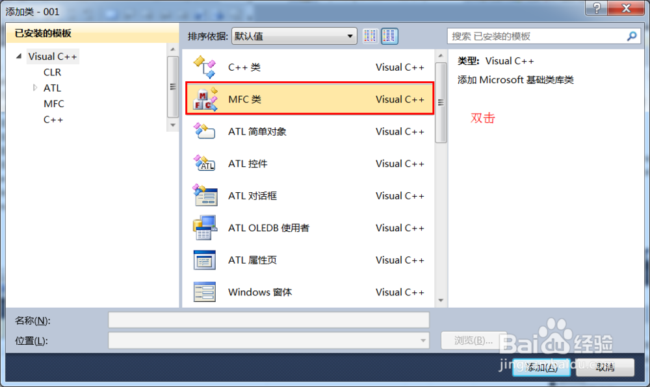Click the 'ATL 简单对象' label text
Image resolution: width=650 pixels, height=387 pixels.
tap(257, 131)
